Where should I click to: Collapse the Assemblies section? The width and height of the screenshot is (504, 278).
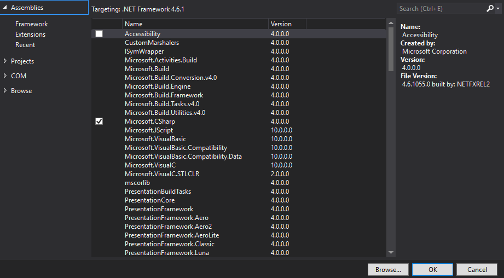[5, 8]
